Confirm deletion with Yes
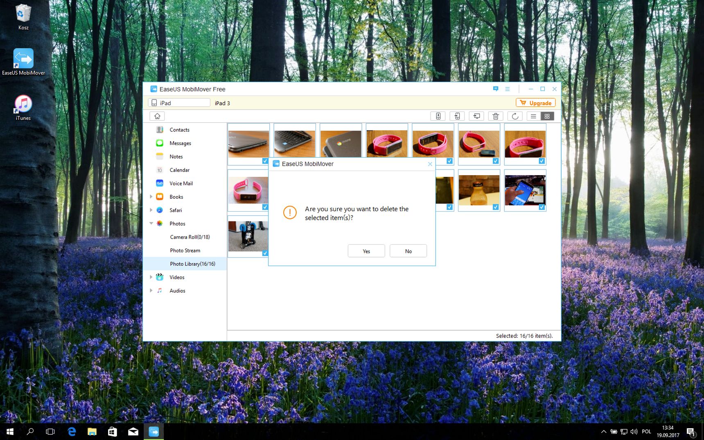The width and height of the screenshot is (704, 440). point(366,251)
